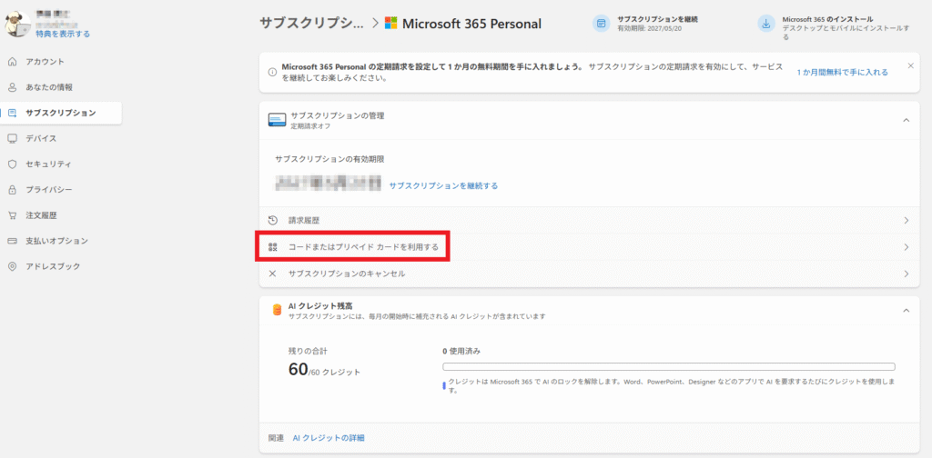The height and width of the screenshot is (458, 932).
Task: Click the サブスクリプションを継続する link
Action: click(x=443, y=185)
